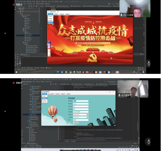Select the Patient bean class in the upper tree
Screen dimensions: 161x151
(28, 24)
